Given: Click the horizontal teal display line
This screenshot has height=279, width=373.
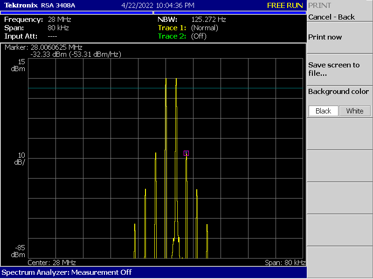Looking at the screenshot, I should 166,88.
